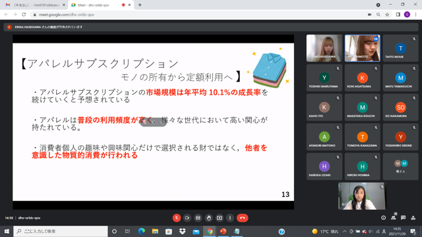
Task: Open the meeting details info icon
Action: [384, 218]
